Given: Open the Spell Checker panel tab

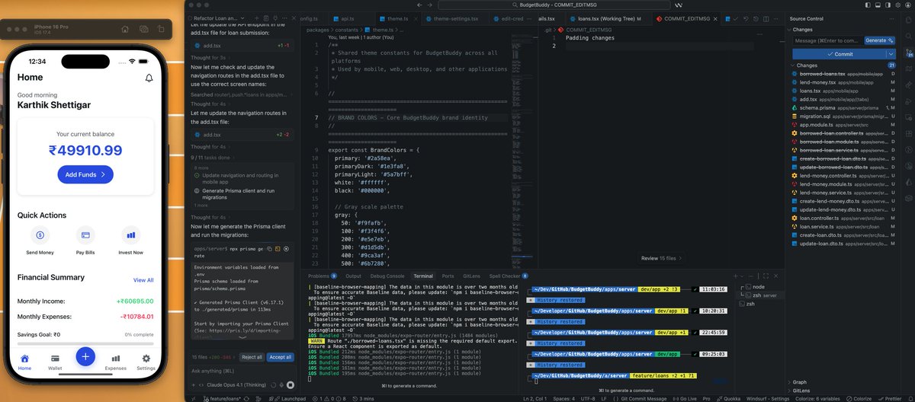Looking at the screenshot, I should (510, 276).
